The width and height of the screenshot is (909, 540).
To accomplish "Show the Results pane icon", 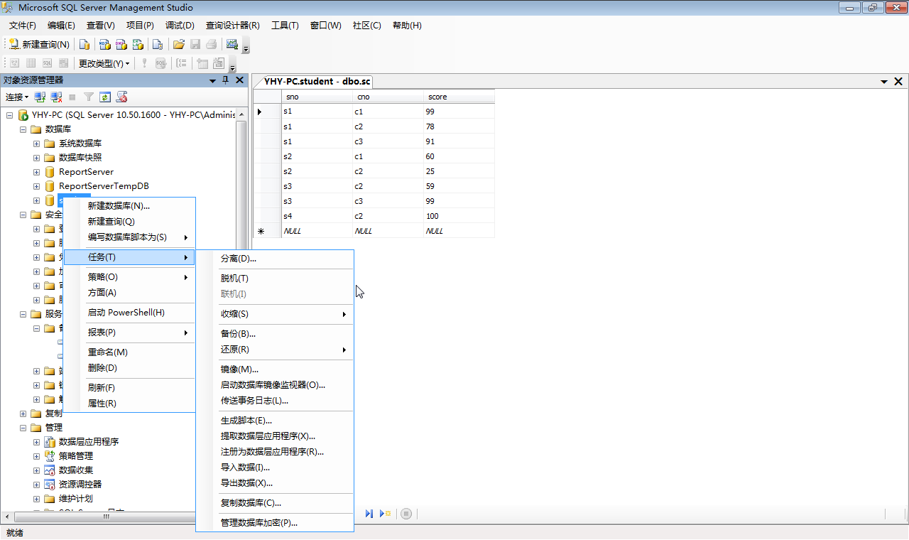I will pos(65,63).
